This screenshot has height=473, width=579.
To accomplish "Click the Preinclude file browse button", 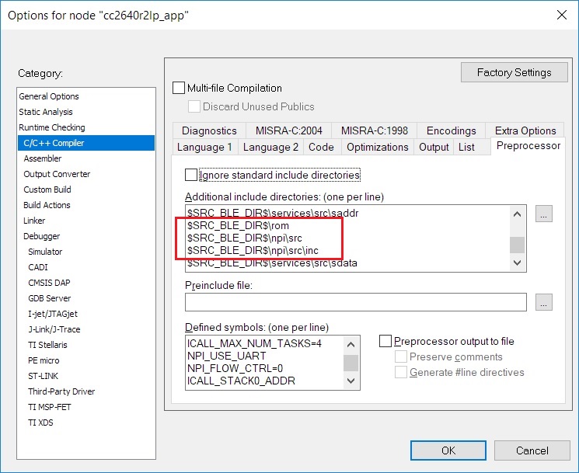I will pyautogui.click(x=543, y=302).
